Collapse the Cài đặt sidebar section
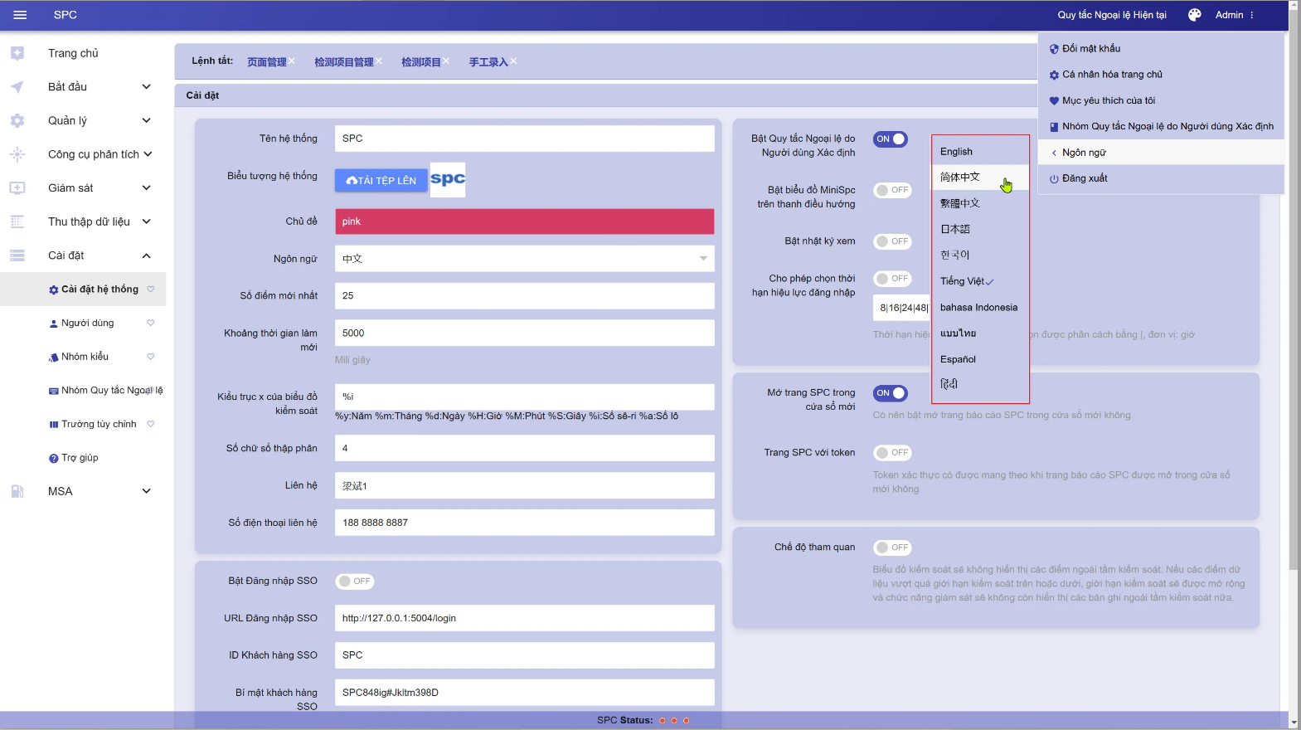This screenshot has width=1301, height=730. 146,255
